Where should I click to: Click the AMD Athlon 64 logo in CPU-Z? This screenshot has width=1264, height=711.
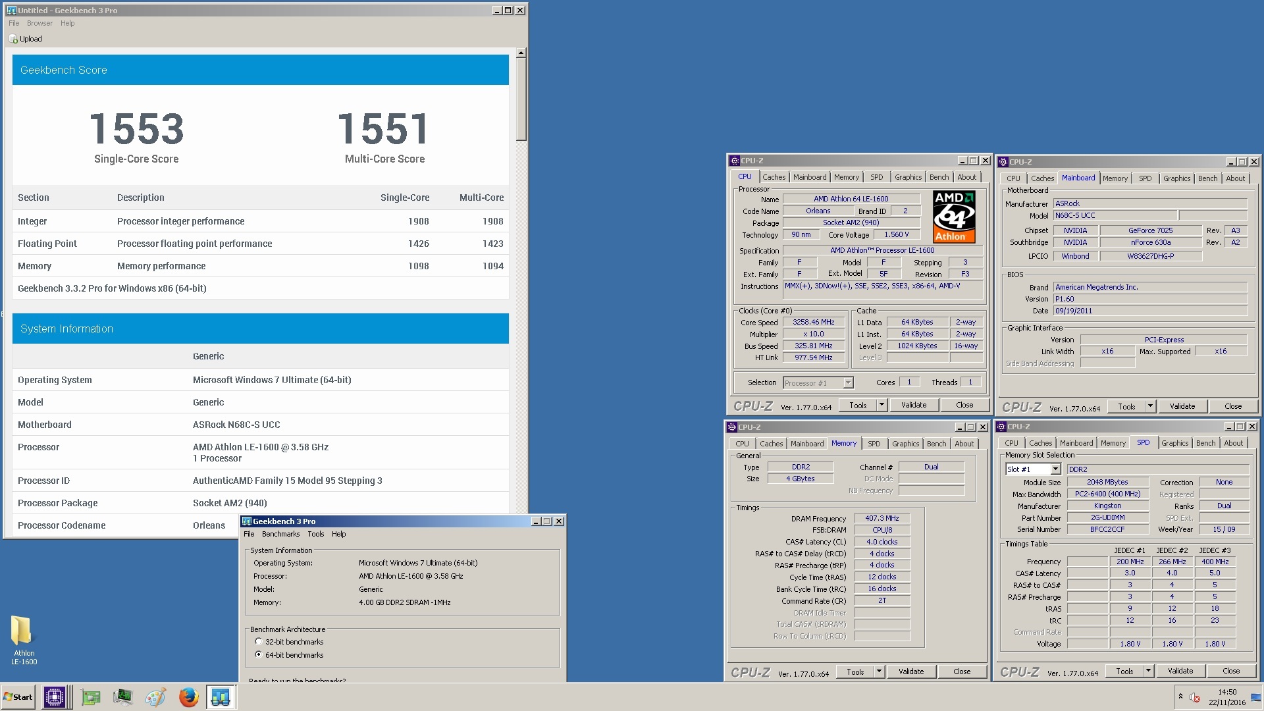(x=954, y=217)
